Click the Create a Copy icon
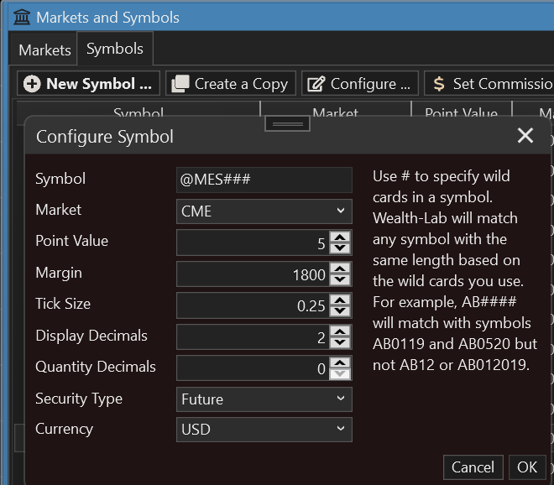The image size is (554, 485). coord(180,84)
